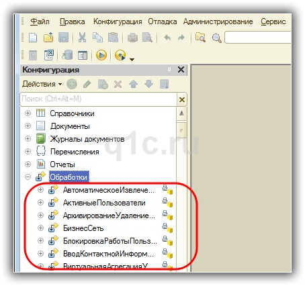
Task: Select Отчеты tree item
Action: [62, 164]
